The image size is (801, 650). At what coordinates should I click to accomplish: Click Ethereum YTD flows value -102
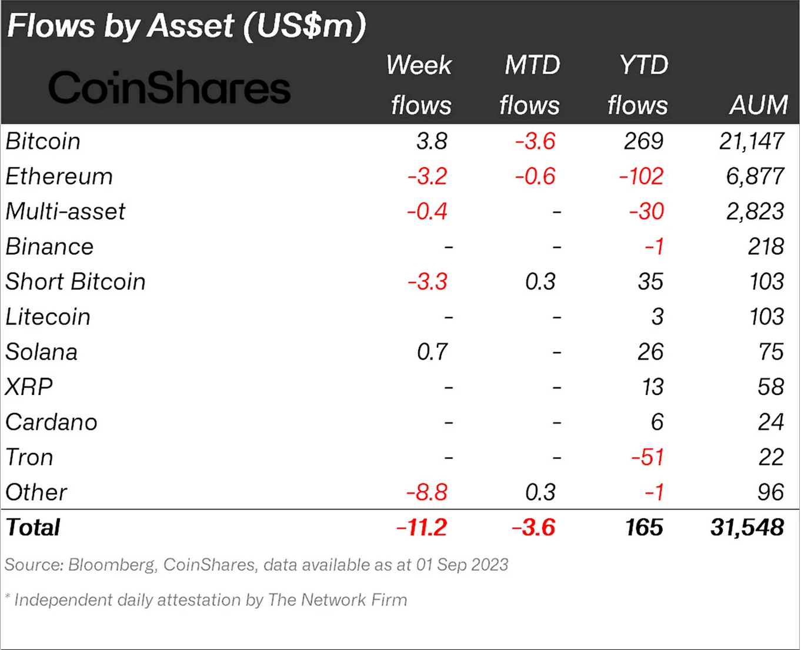[x=641, y=177]
